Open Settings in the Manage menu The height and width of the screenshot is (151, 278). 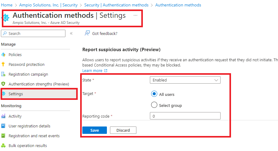(x=39, y=94)
